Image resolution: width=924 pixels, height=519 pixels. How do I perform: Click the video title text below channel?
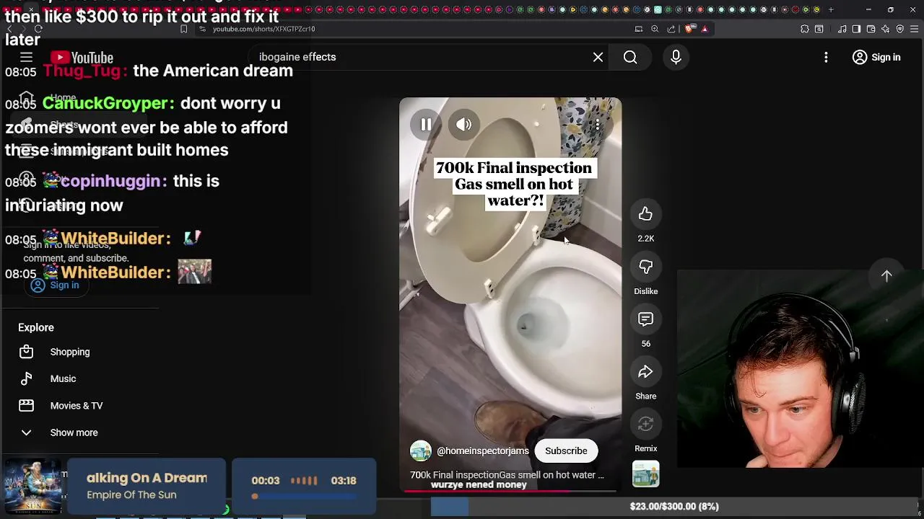click(x=507, y=475)
